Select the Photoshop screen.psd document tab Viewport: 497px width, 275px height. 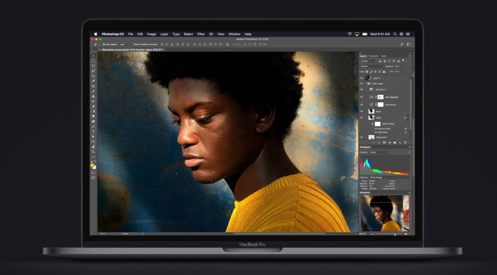pyautogui.click(x=133, y=50)
